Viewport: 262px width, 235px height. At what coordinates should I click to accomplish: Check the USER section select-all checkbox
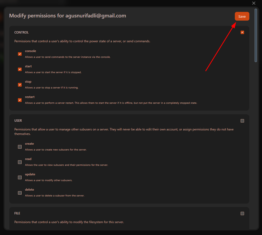pos(242,121)
